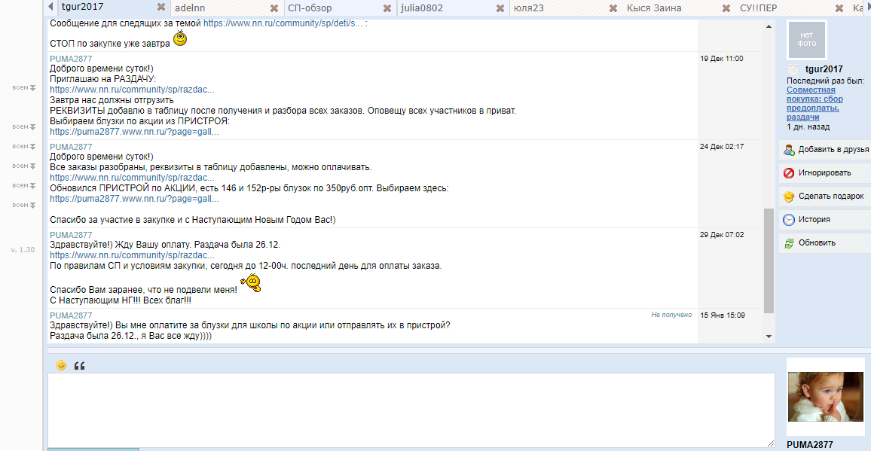Screen dimensions: 871x451
Task: Open the nn.ru/community/sp/deti link in first message
Action: click(283, 24)
